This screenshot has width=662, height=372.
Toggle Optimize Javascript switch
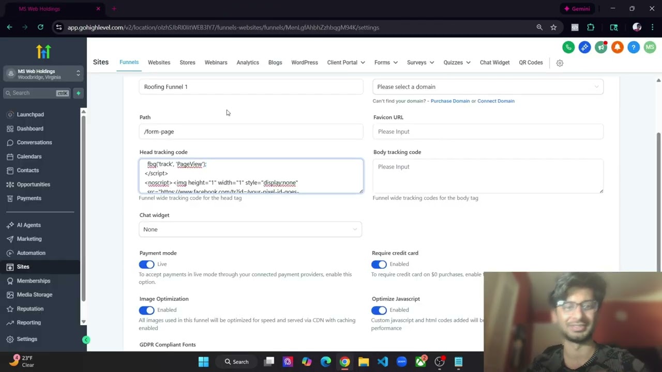point(379,310)
